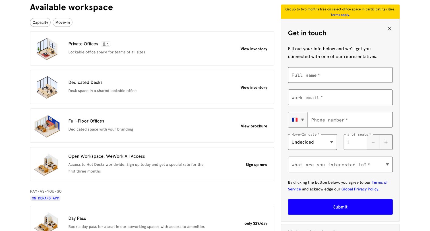Click the Day Pass illustration thumbnail
Viewport: 430px width, 231px height.
point(46,222)
